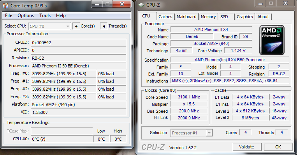
Task: Click the Brand ID value 29
Action: pos(246,36)
